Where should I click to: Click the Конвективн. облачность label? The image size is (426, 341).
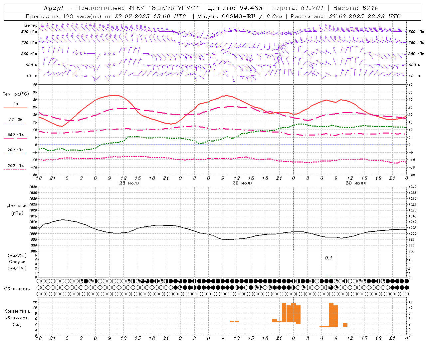(17, 315)
